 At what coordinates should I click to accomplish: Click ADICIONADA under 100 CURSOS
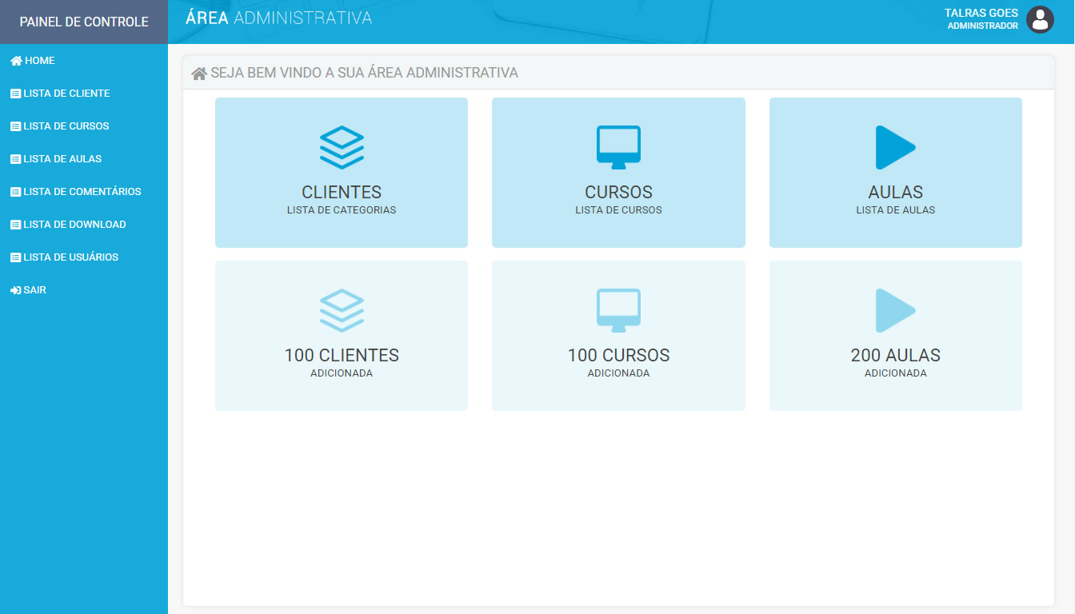click(x=618, y=373)
